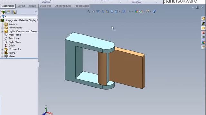The image size is (206, 115).
Task: Open the filter dropdown arrow
Action: coord(5,17)
